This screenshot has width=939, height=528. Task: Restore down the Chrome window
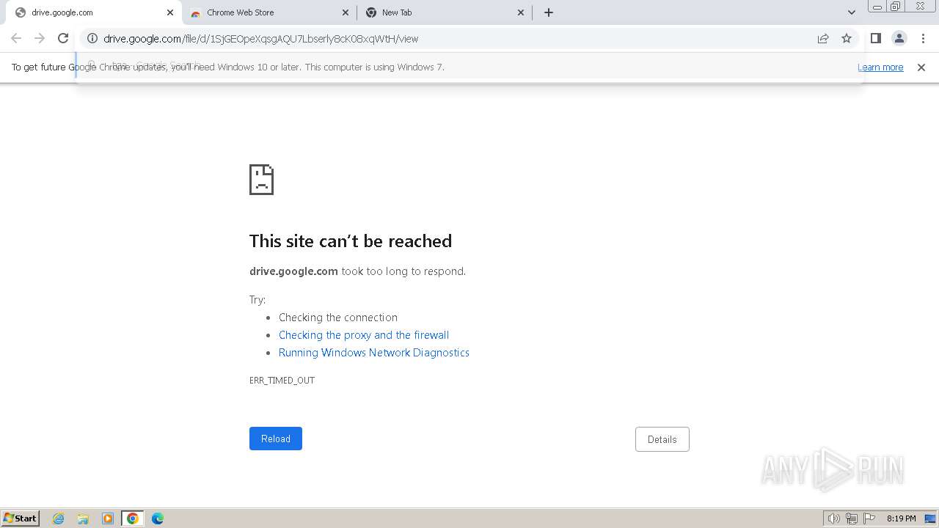coord(896,7)
